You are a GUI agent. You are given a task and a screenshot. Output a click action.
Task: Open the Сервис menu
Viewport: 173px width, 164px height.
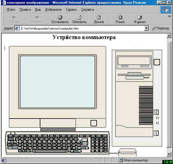(x=72, y=9)
